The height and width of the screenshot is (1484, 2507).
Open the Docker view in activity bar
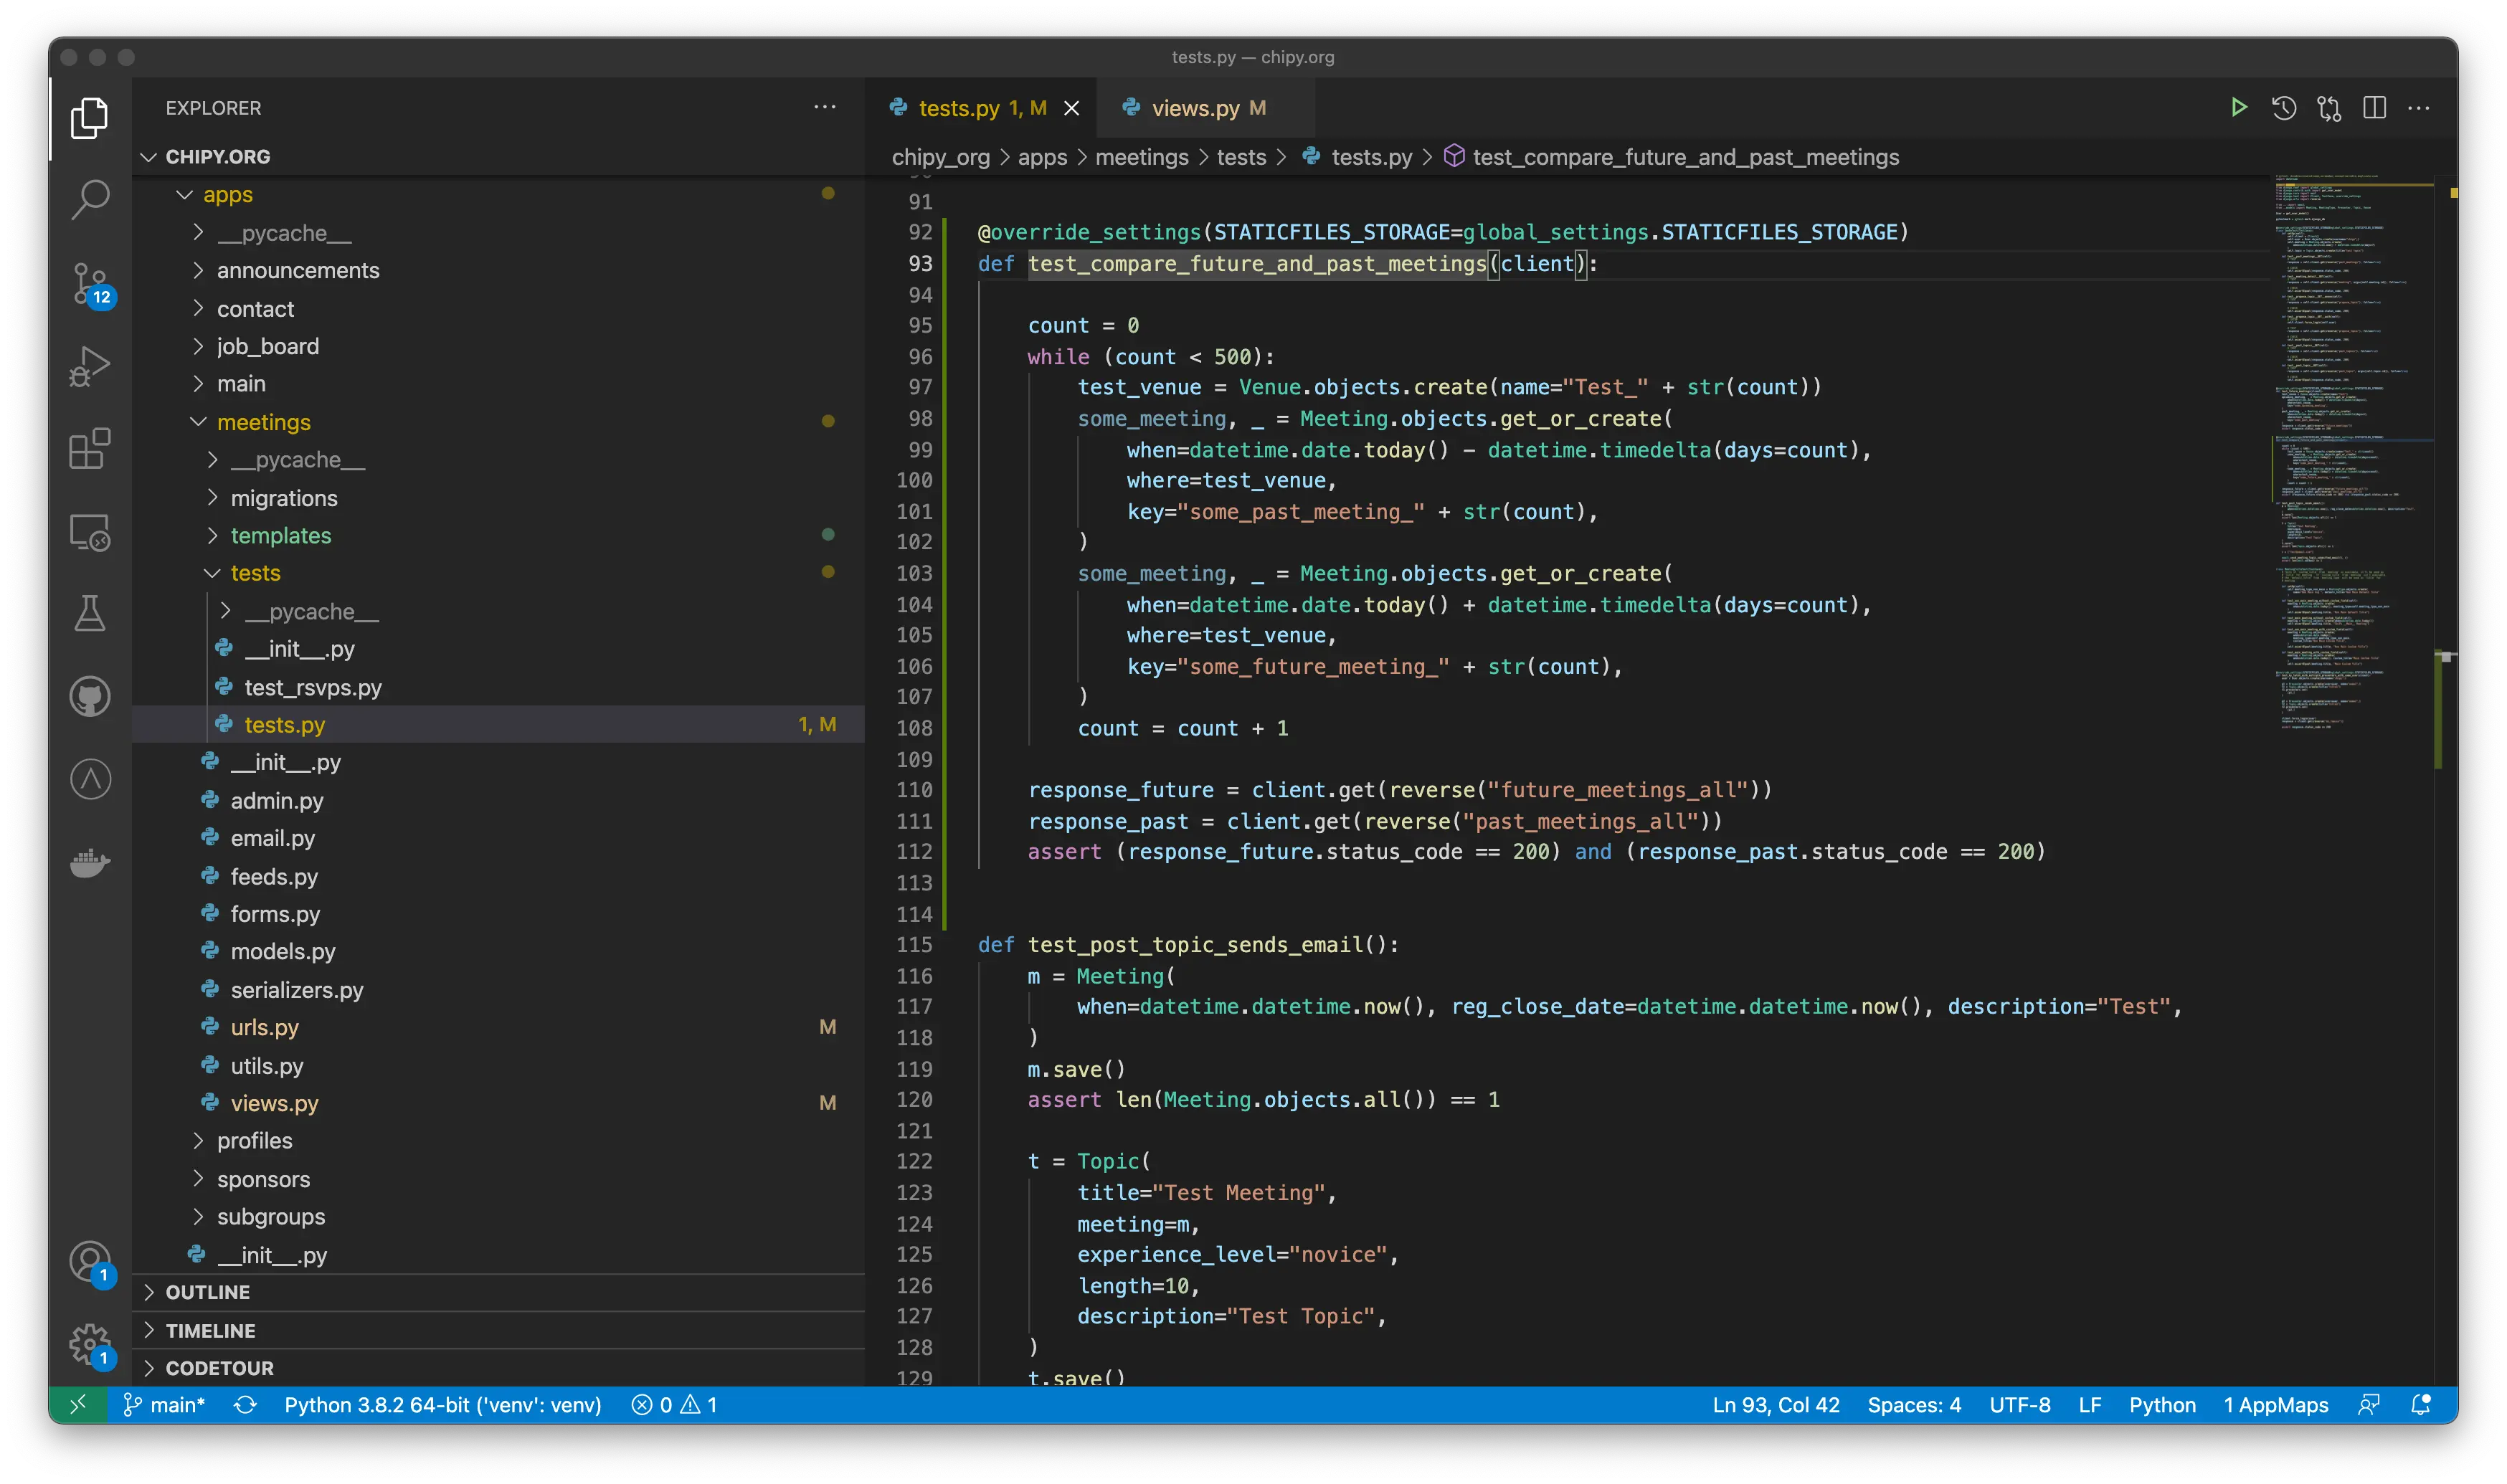pos(90,862)
